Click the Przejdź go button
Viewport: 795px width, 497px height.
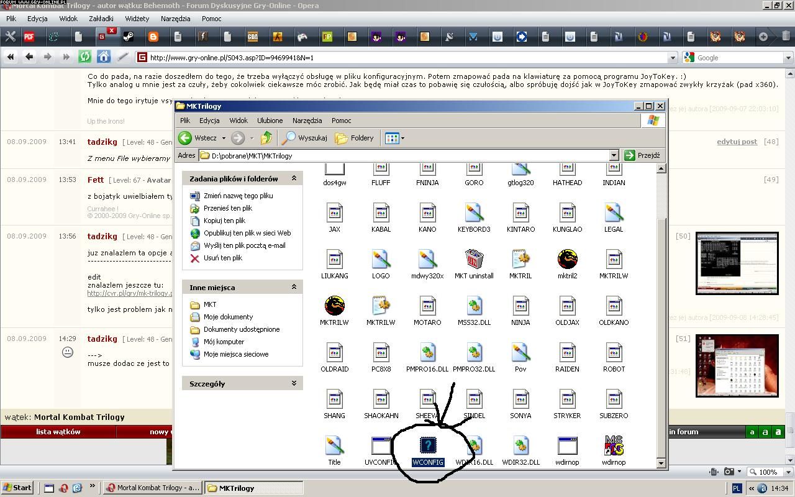[x=642, y=155]
